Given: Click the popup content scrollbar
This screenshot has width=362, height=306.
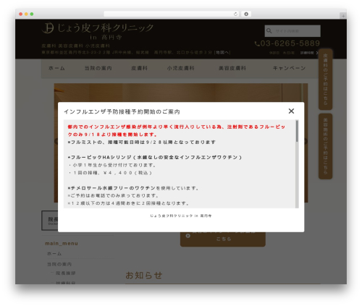Looking at the screenshot, I should 297,132.
